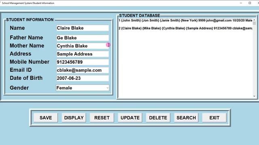Click the Date of Birth label
This screenshot has width=259, height=145.
(26, 78)
